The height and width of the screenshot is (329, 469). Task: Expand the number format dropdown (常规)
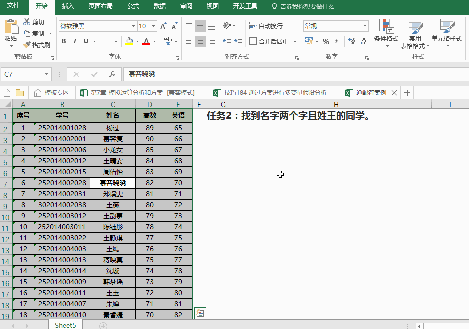click(x=365, y=26)
